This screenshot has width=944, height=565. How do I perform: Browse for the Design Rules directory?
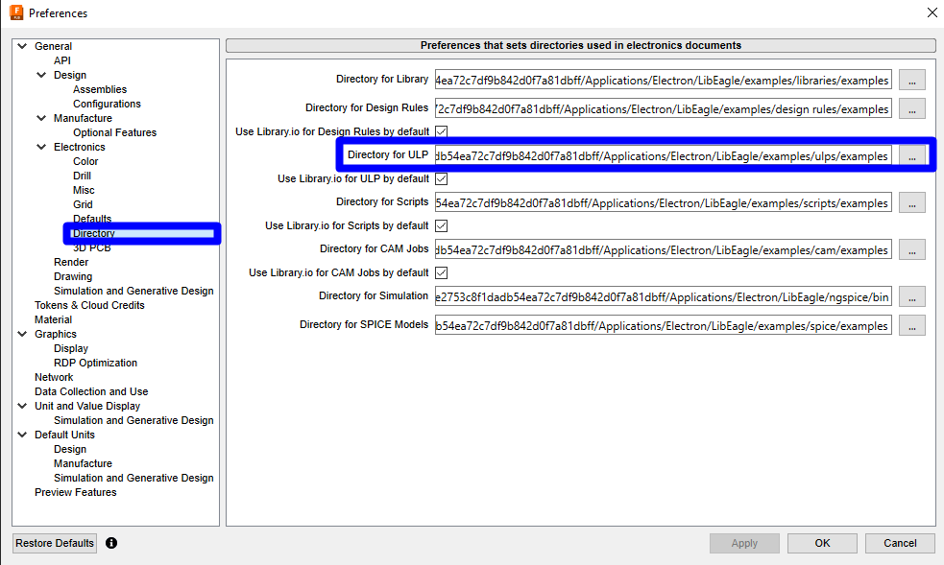point(911,107)
